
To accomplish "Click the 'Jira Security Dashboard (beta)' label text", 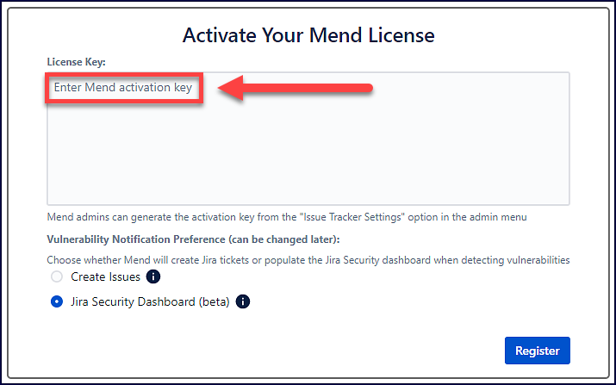I will [x=150, y=301].
